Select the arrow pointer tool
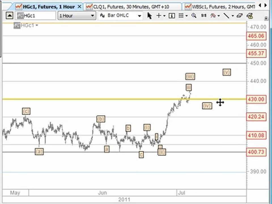This screenshot has width=272, height=204. pos(149,16)
